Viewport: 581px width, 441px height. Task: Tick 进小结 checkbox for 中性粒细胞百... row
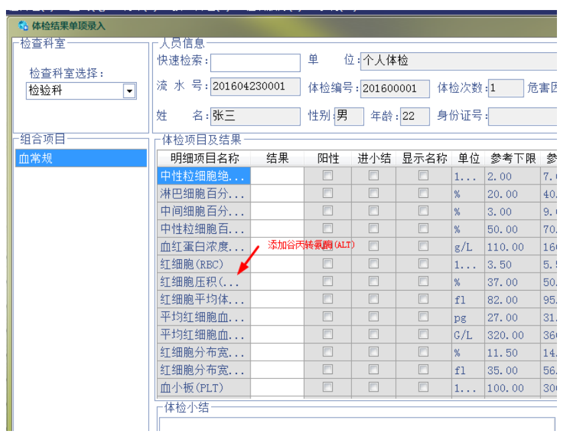tap(373, 229)
